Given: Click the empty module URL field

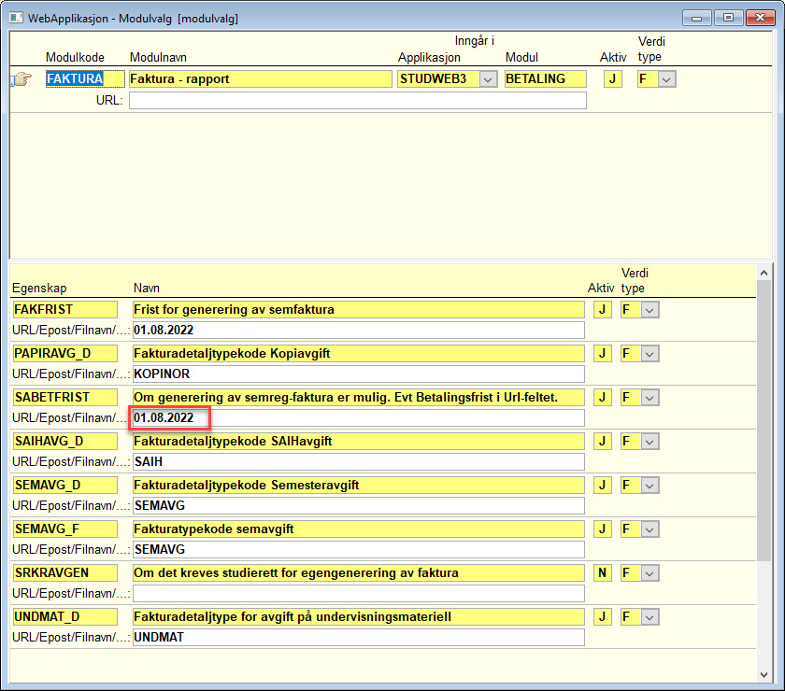Looking at the screenshot, I should point(357,101).
